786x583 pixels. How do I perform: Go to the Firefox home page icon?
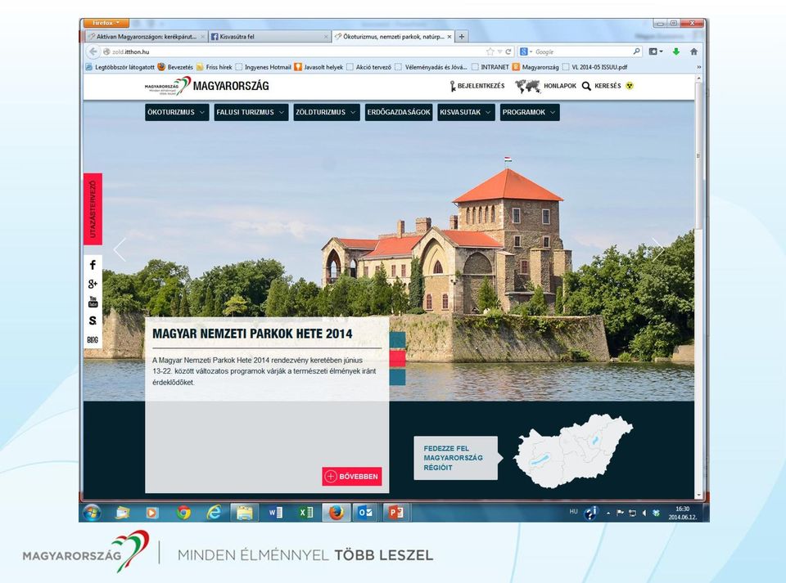693,52
